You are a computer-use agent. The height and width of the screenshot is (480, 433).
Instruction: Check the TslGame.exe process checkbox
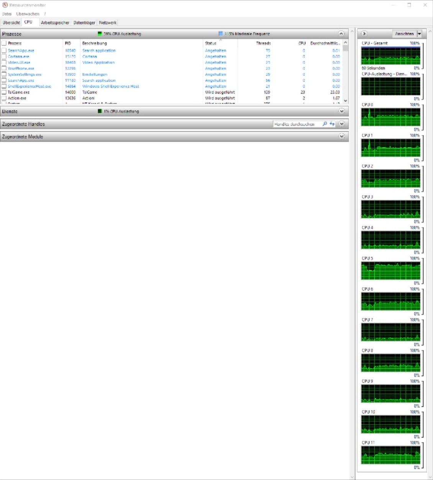(4, 92)
